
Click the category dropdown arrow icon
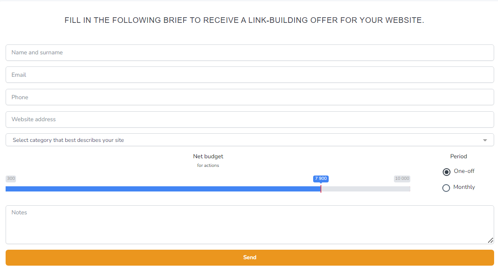(485, 140)
